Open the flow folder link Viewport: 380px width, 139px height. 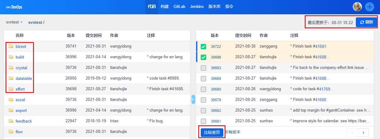click(x=19, y=132)
